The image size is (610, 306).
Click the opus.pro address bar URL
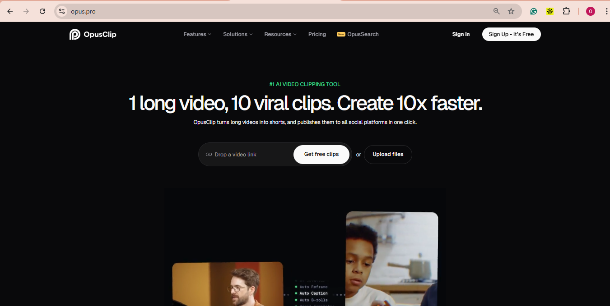point(83,11)
